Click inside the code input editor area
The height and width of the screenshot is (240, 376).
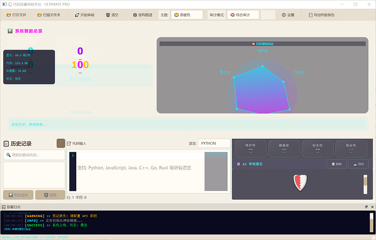coord(140,171)
